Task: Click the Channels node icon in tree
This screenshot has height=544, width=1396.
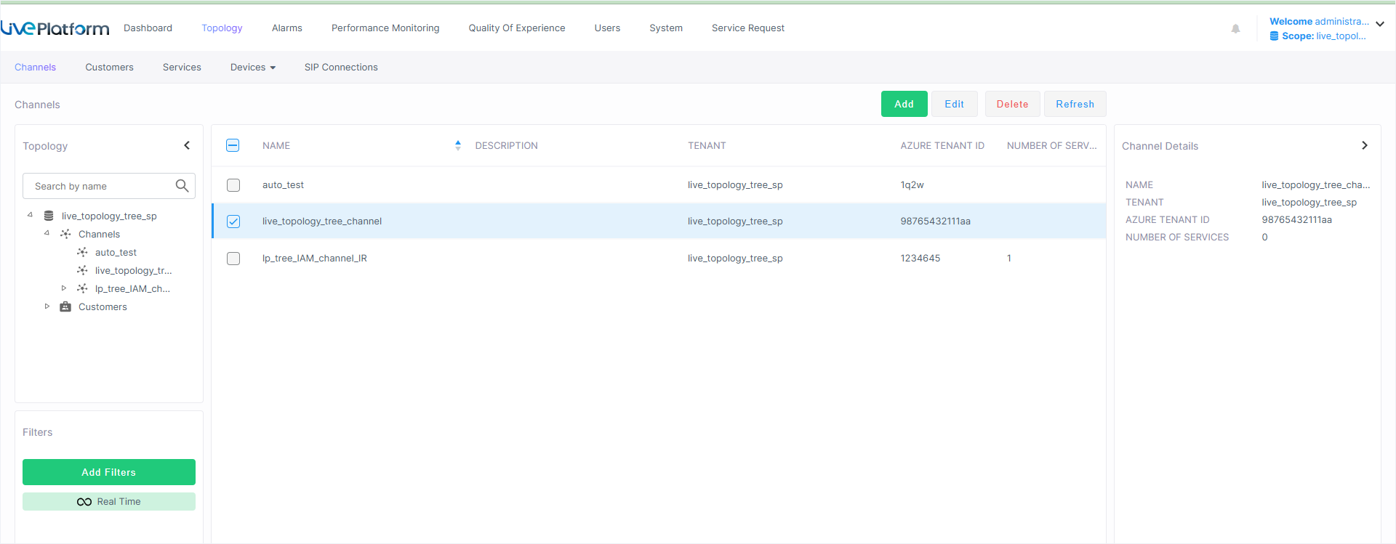Action: click(x=65, y=234)
